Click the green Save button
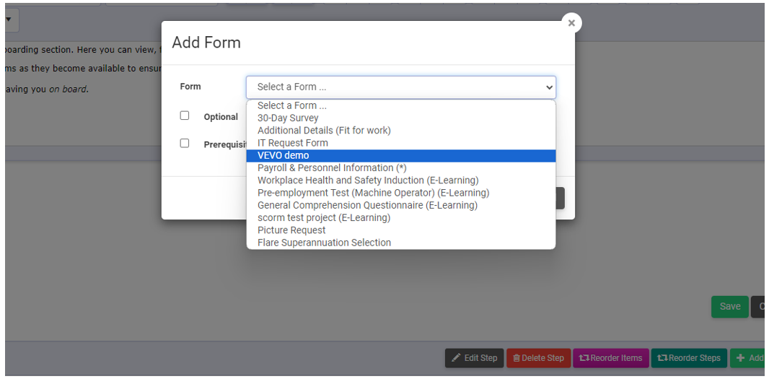 pos(730,306)
